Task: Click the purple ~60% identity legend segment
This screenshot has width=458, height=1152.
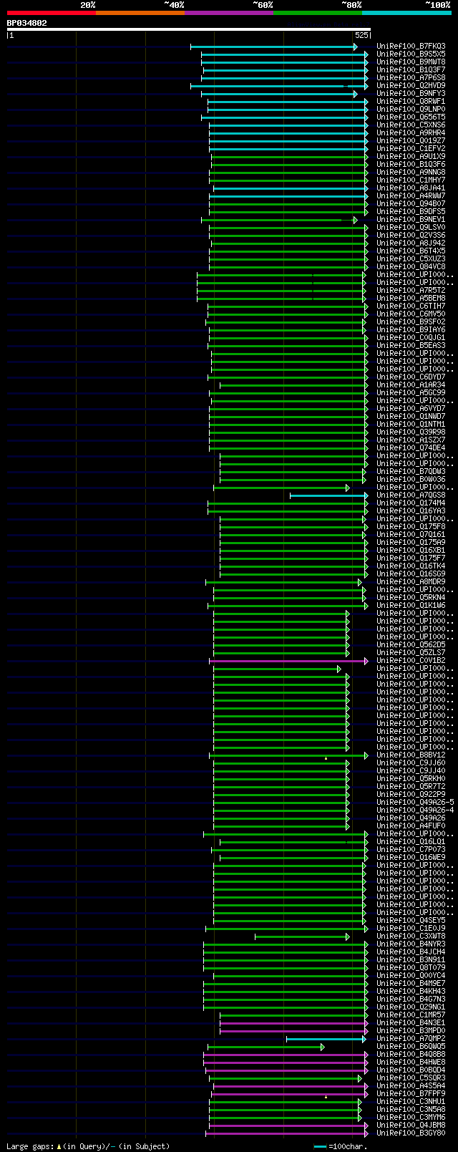Action: pyautogui.click(x=228, y=12)
